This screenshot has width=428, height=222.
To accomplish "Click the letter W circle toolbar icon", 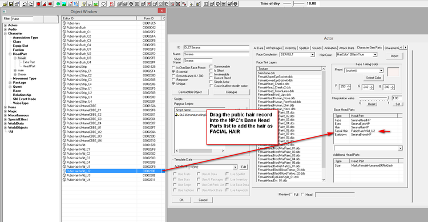I will click(224, 4).
